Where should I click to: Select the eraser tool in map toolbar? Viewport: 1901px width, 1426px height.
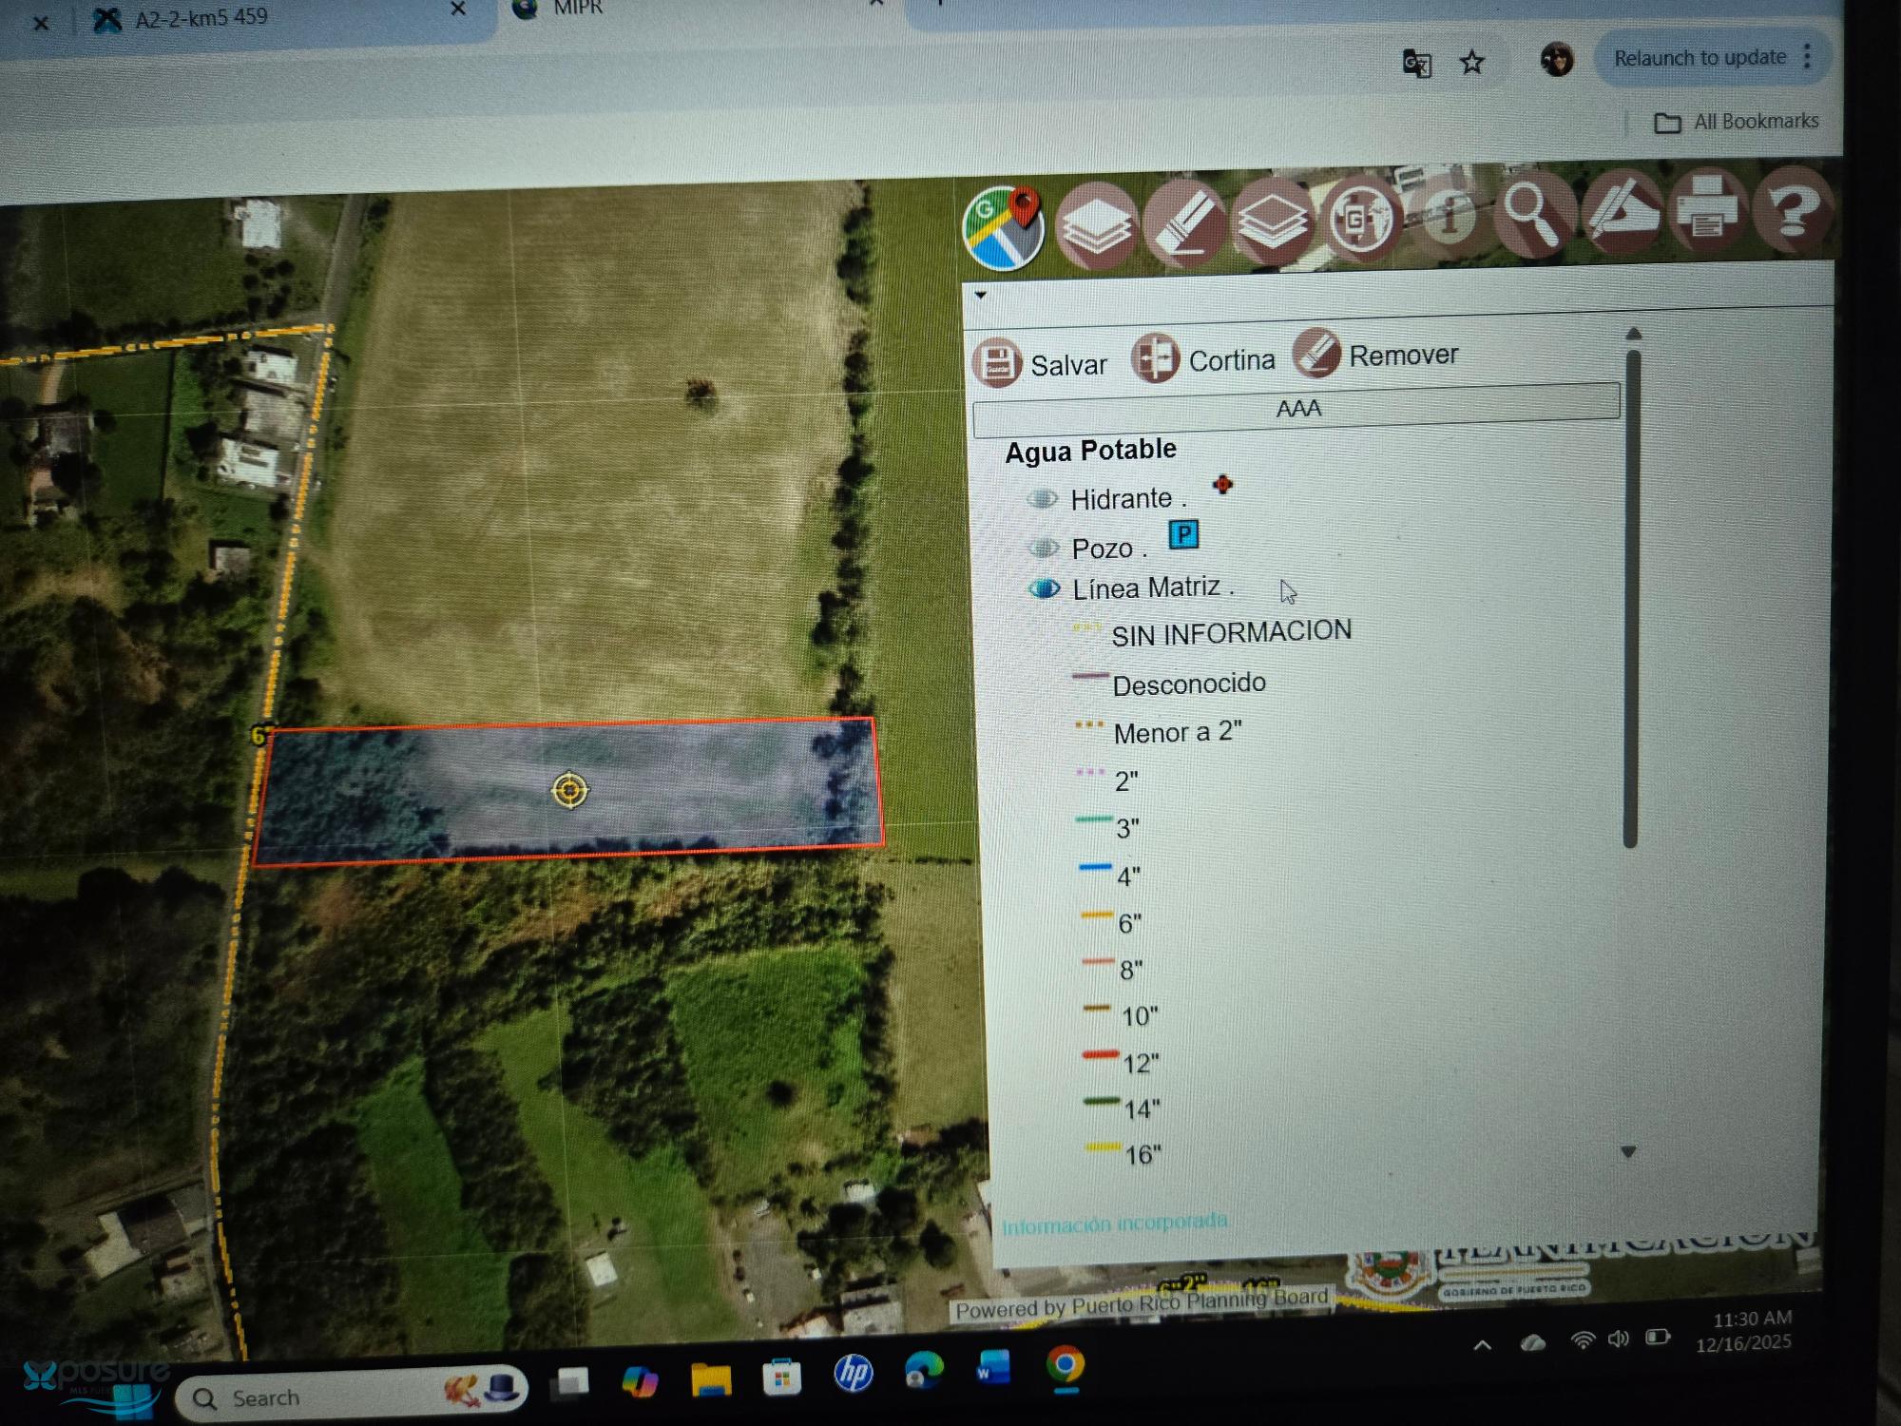(x=1185, y=223)
